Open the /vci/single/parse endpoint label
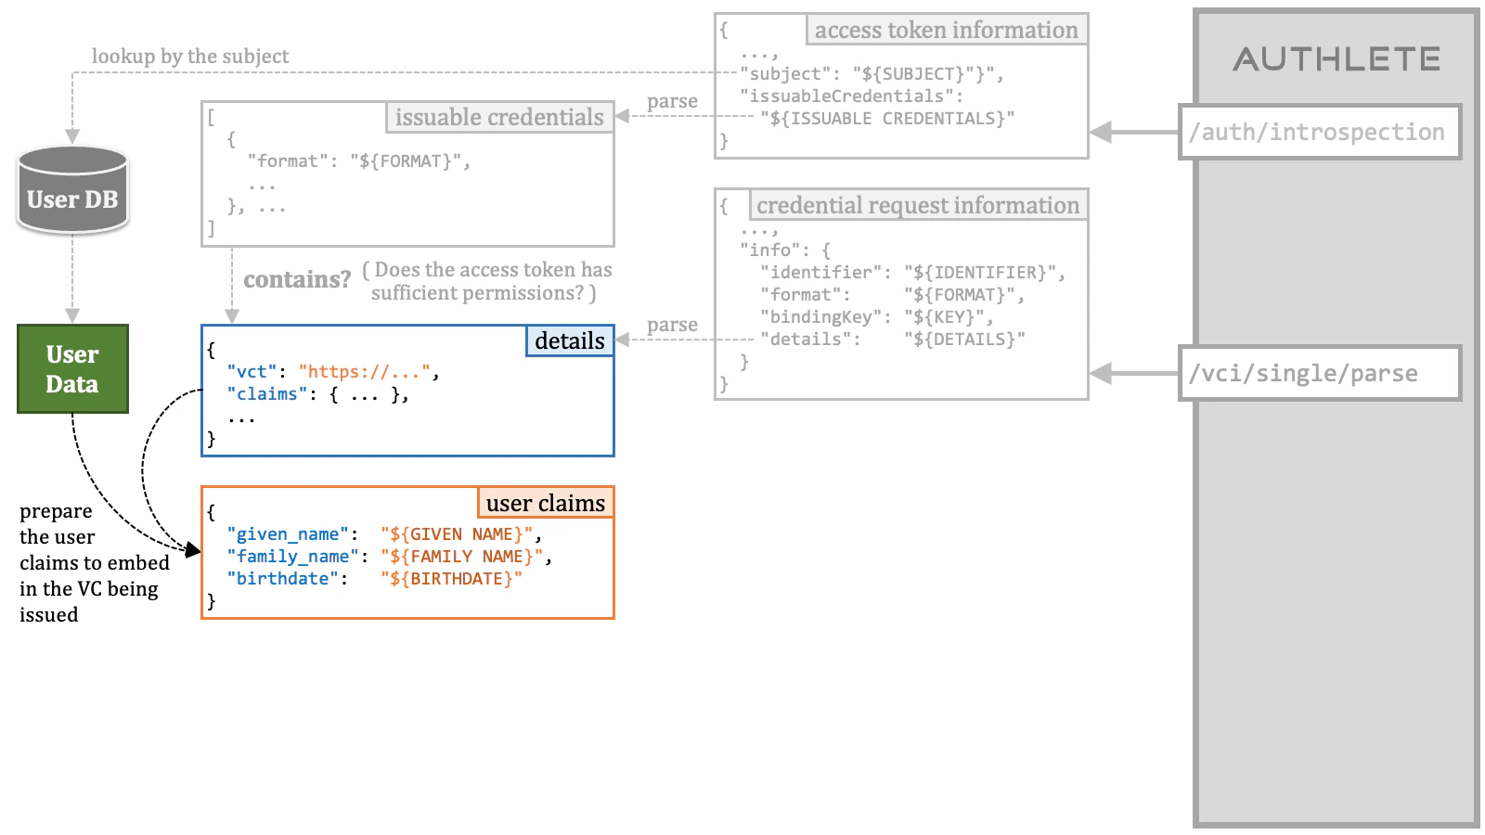 tap(1303, 374)
